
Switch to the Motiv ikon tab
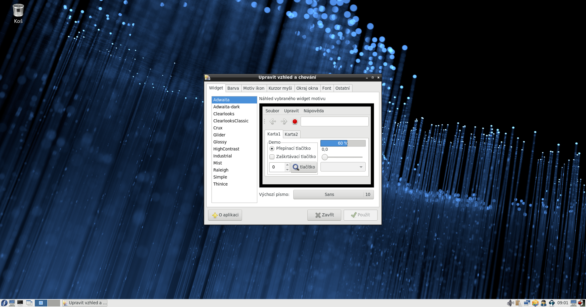tap(254, 88)
